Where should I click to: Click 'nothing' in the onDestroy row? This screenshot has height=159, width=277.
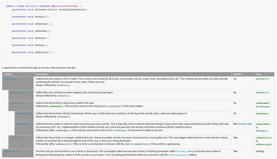[x=260, y=151]
